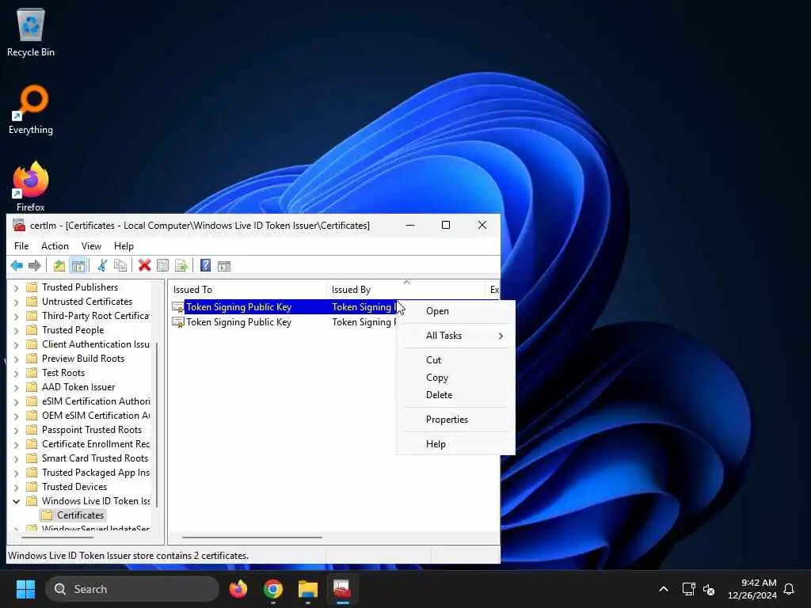
Task: Click the taskbar Search box
Action: pos(132,589)
